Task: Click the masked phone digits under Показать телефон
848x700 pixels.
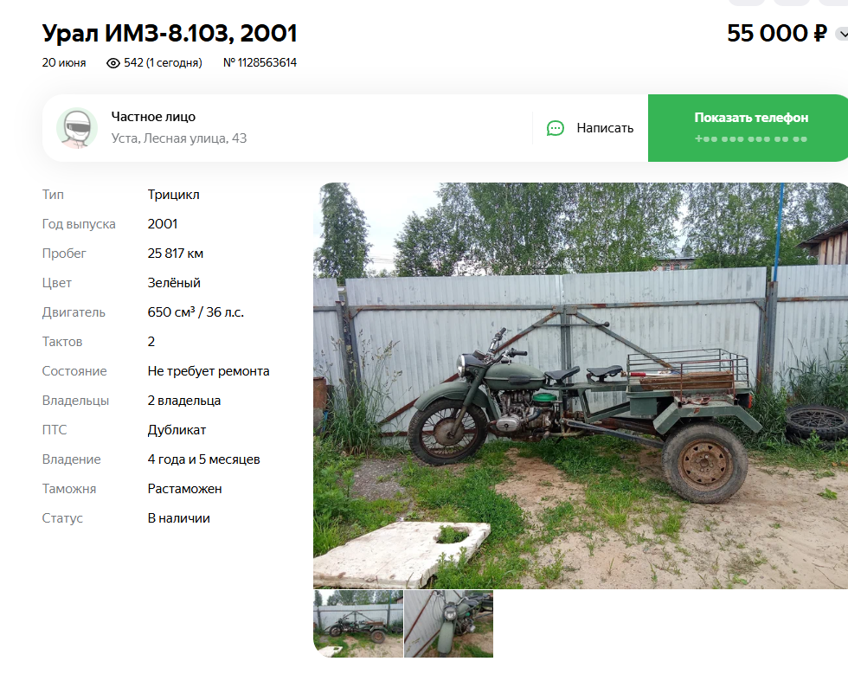Action: 751,139
